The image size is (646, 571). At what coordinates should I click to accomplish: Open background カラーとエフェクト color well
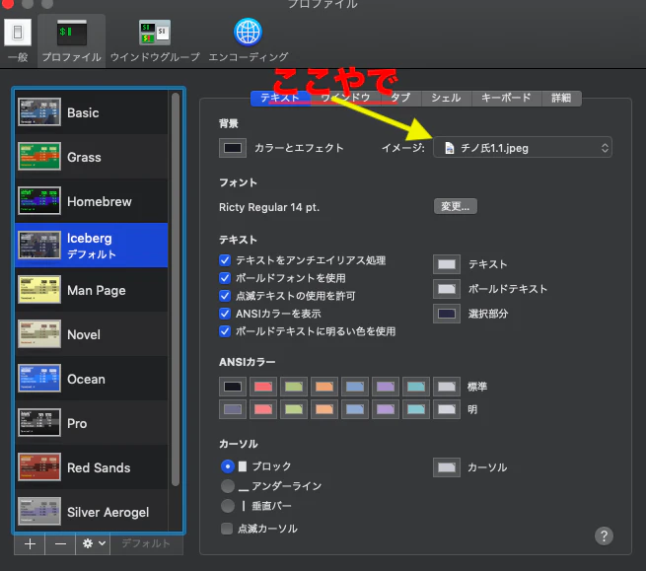pos(233,148)
